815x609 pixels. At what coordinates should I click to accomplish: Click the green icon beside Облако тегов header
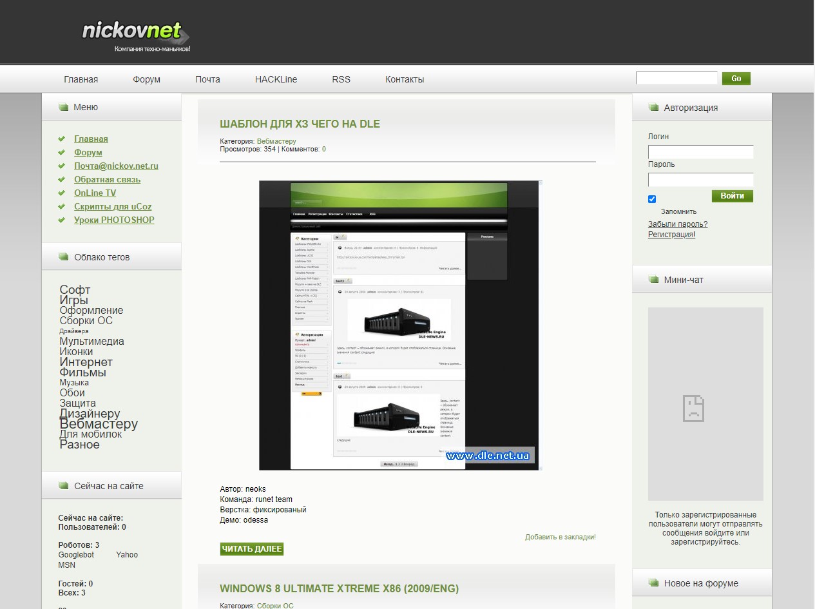[x=63, y=257]
